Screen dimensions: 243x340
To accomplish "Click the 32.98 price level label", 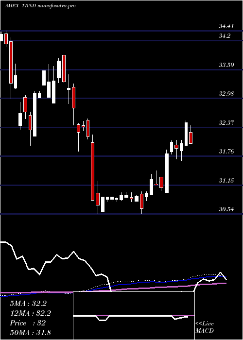I will point(226,94).
